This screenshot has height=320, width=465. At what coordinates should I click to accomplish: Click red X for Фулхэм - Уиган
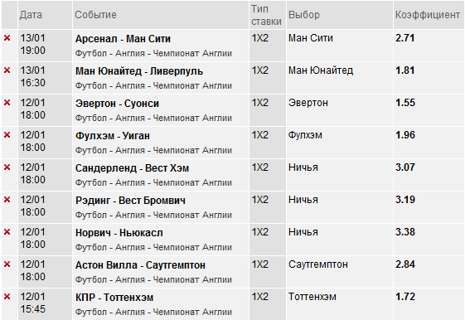(7, 135)
